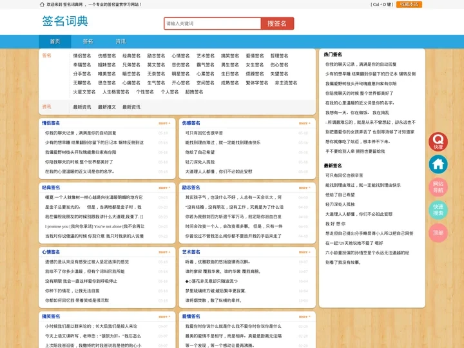Screen dimensions: 464x348
Task: Open '他给了自己希望' entry in 伤感签名 section
Action: click(x=200, y=152)
